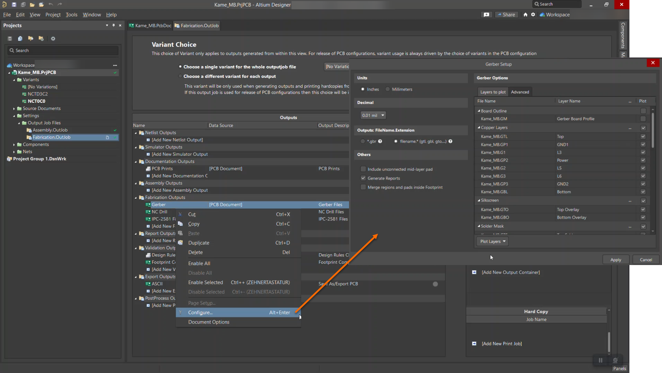Open the top bar Settings gear
Screen dimensions: 662x373
[x=533, y=15]
